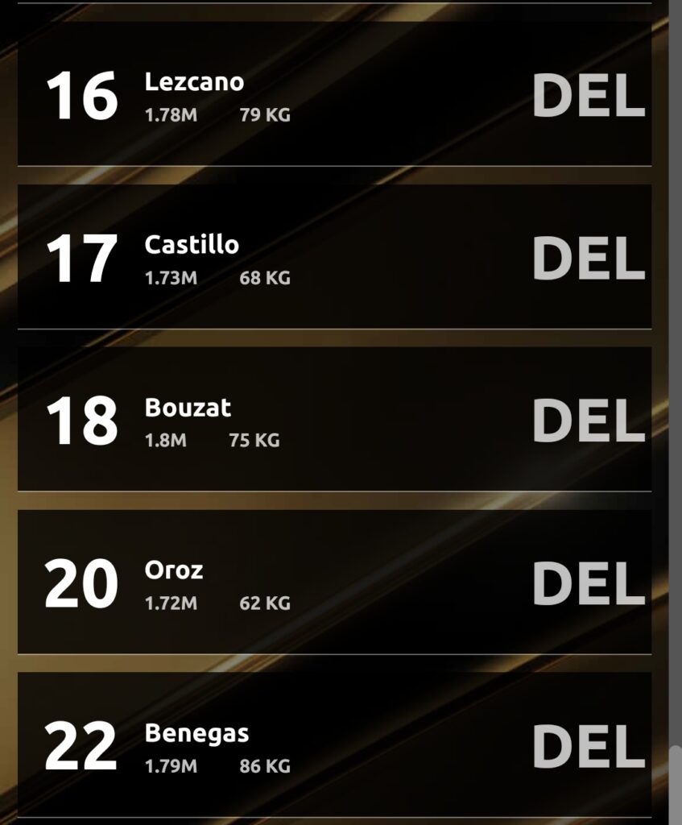Select the Bouzat player name
Screen dimensions: 682x825
click(x=188, y=408)
